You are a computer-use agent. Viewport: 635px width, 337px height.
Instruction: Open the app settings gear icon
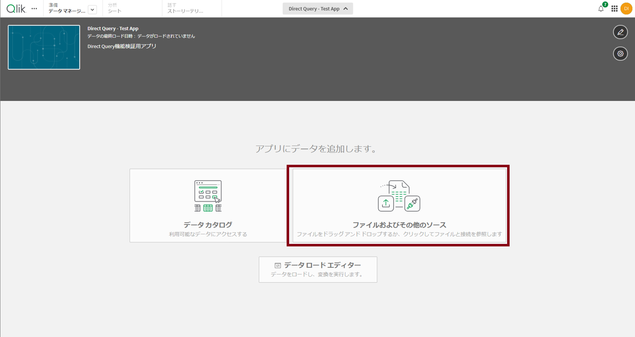tap(620, 53)
